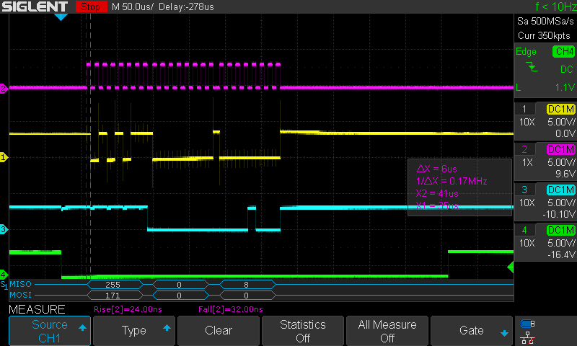
Task: Open the Source CH1 menu option
Action: point(50,331)
